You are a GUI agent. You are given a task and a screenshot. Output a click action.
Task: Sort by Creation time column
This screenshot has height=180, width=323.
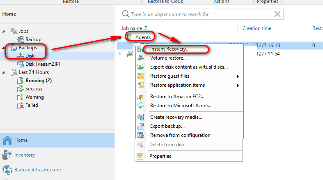coord(257,28)
